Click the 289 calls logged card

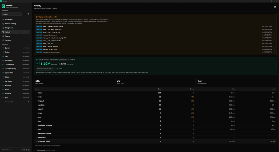[74, 82]
